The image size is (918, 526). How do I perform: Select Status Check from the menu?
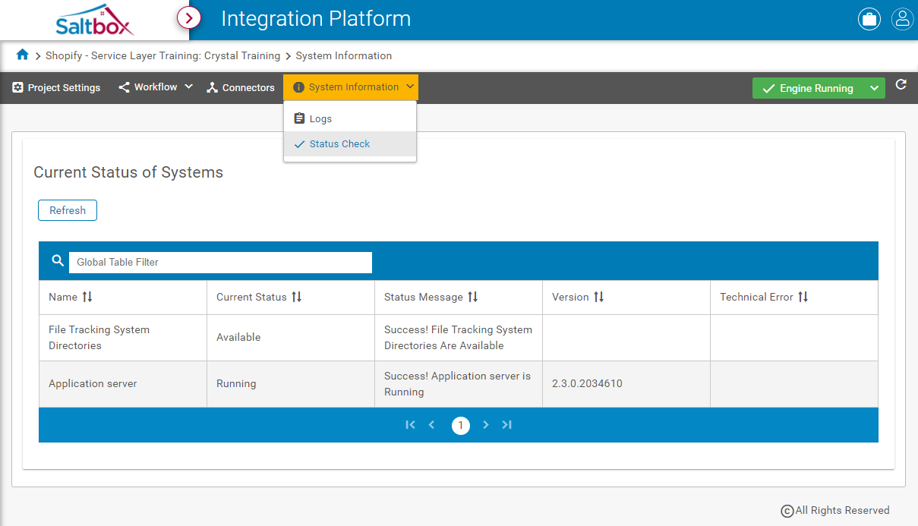tap(350, 144)
